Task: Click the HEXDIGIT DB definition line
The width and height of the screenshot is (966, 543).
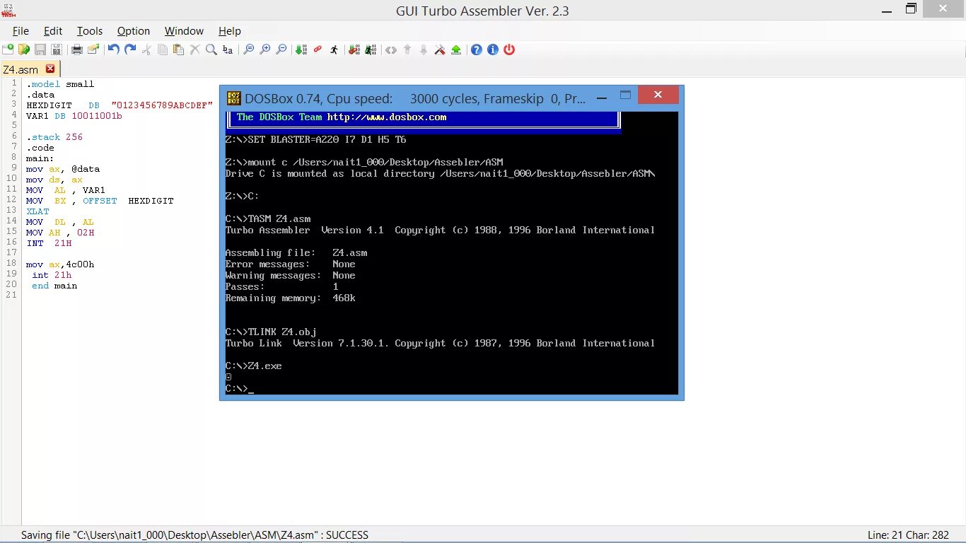Action: (120, 105)
